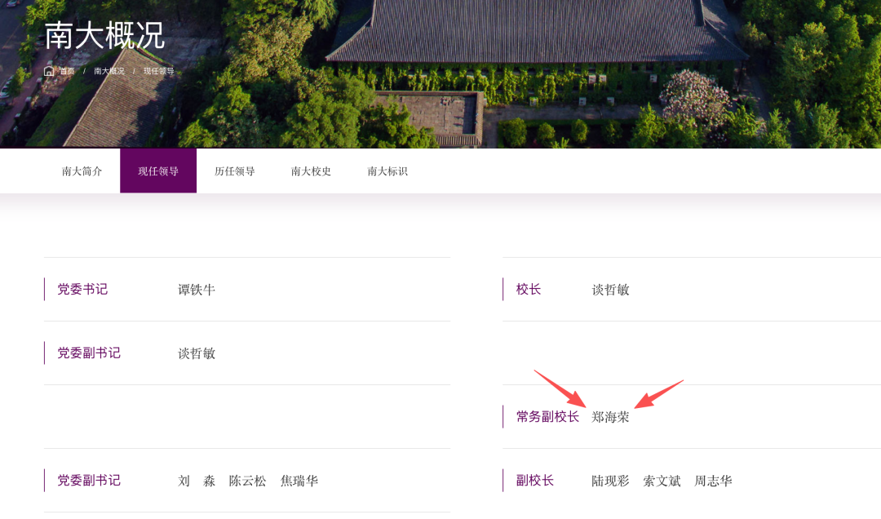The height and width of the screenshot is (519, 881).
Task: Open profile of 郑海荣
Action: (611, 417)
